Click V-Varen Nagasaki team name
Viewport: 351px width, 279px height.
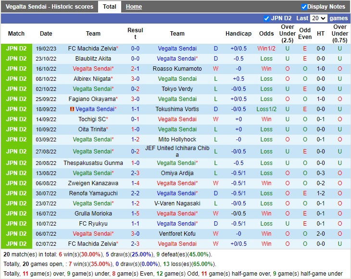(x=177, y=203)
